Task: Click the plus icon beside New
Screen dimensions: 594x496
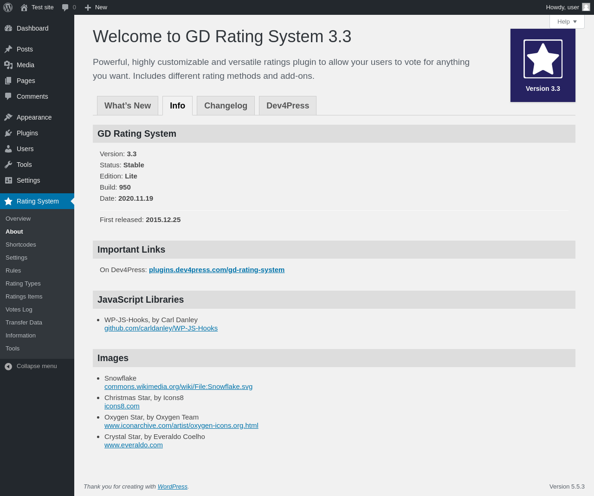Action: click(88, 7)
